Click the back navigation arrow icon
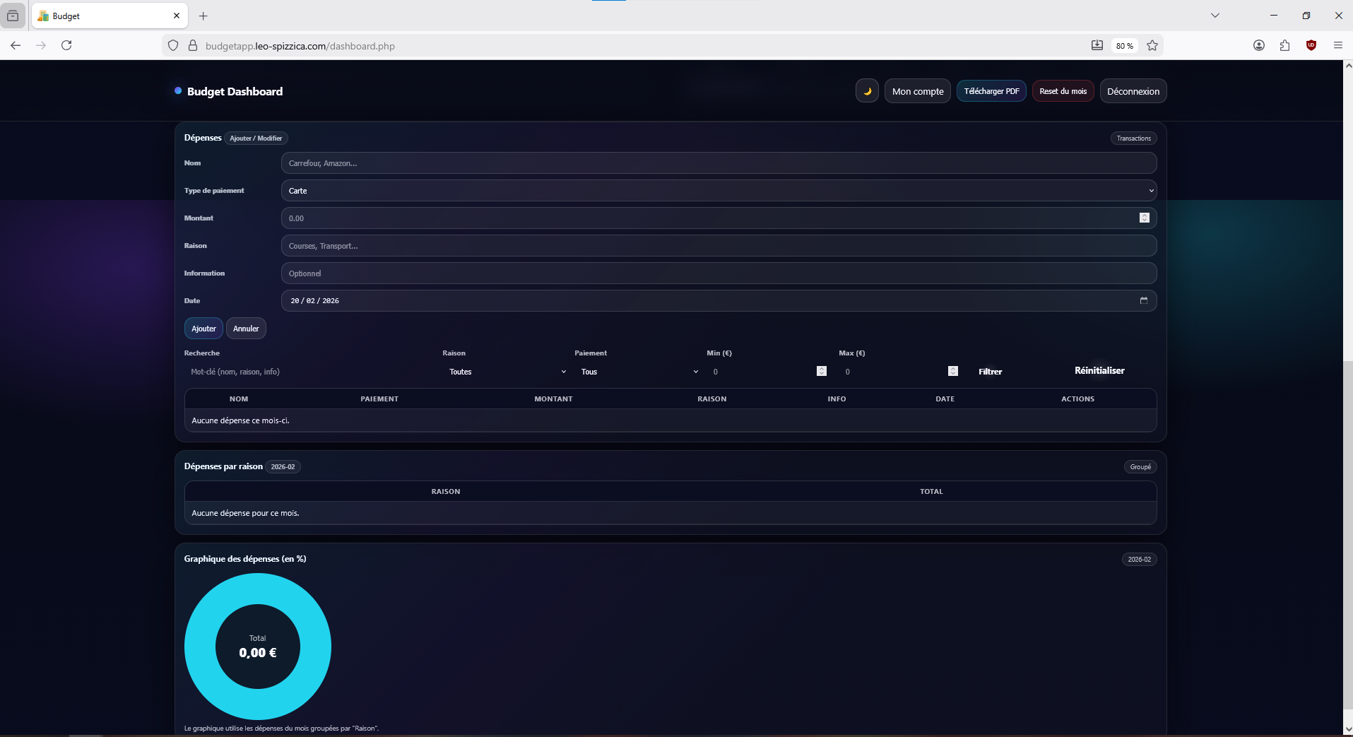The image size is (1353, 737). click(x=15, y=45)
